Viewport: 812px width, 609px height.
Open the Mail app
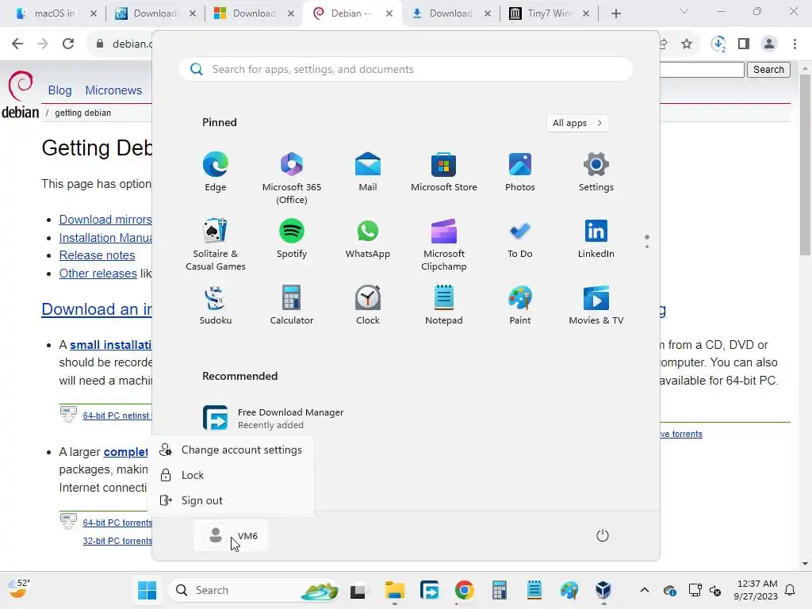pos(368,172)
